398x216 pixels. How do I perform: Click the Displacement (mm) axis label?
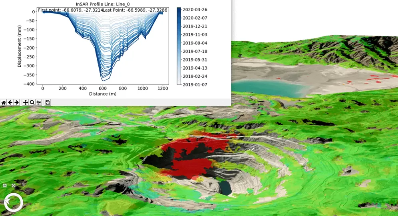[19, 46]
